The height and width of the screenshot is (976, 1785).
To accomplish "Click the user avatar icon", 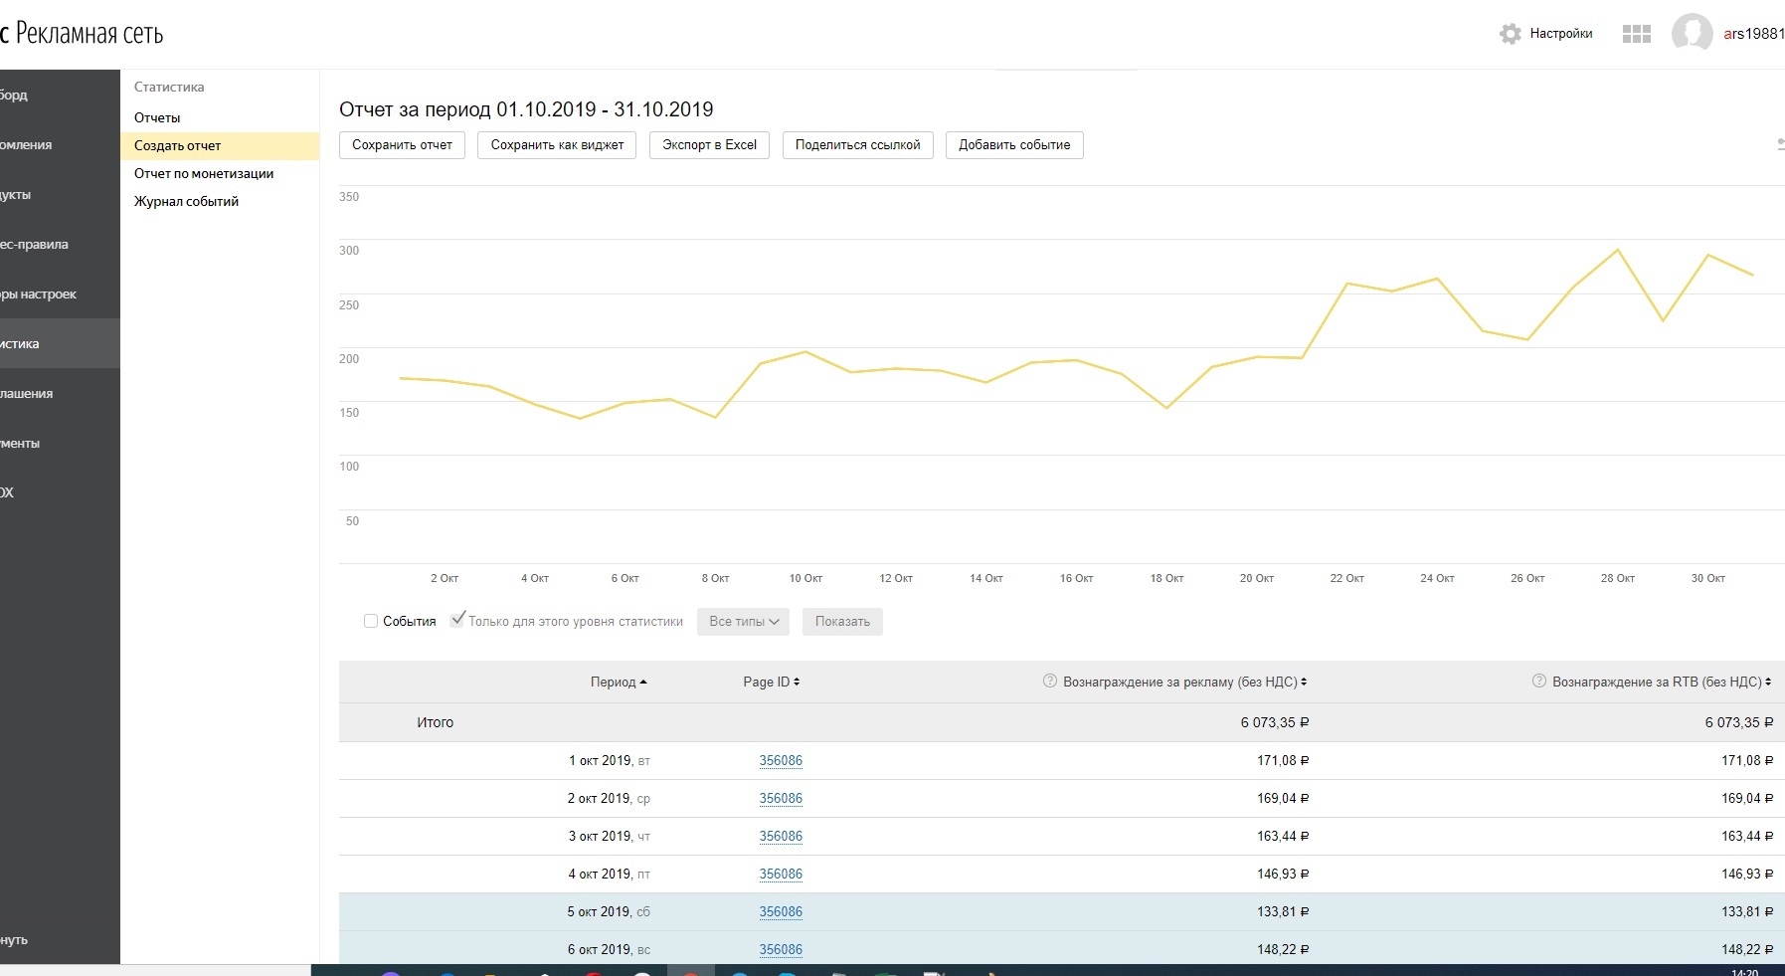I will pos(1692,33).
